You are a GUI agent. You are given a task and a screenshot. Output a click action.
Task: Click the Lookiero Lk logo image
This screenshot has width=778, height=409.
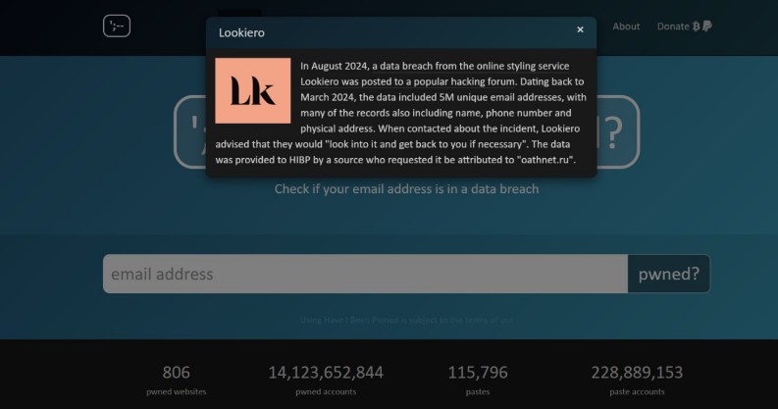(253, 91)
